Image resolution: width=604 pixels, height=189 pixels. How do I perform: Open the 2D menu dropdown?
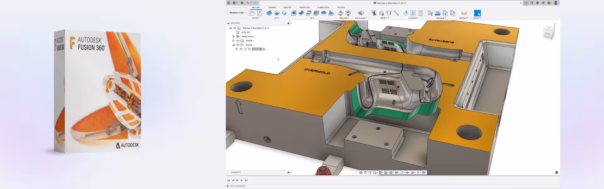point(276,18)
